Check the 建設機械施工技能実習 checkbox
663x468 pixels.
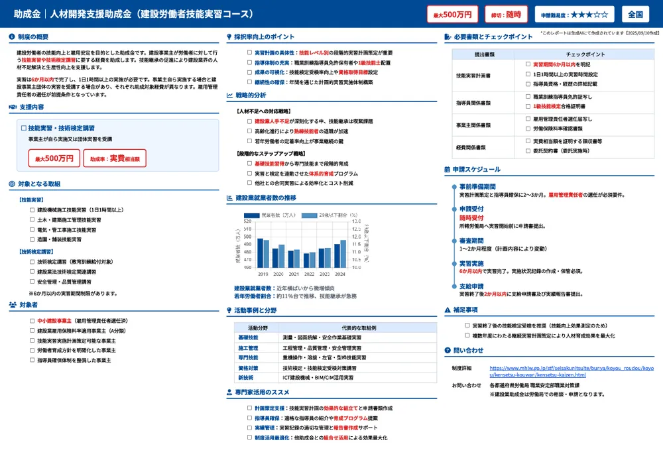tap(31, 209)
